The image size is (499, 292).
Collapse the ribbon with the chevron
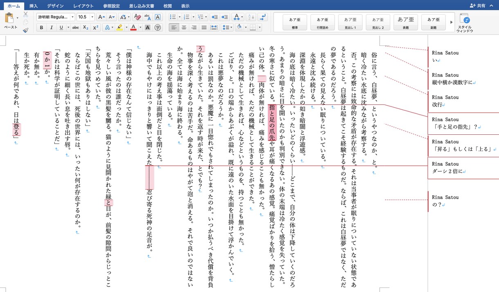[x=491, y=5]
